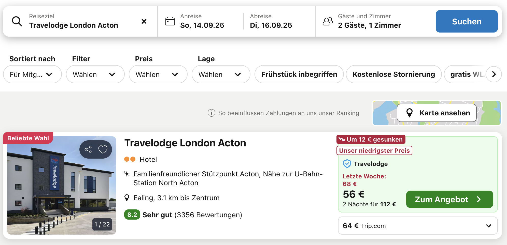Click the 8.2 rating badge
This screenshot has height=245, width=507.
tap(132, 215)
